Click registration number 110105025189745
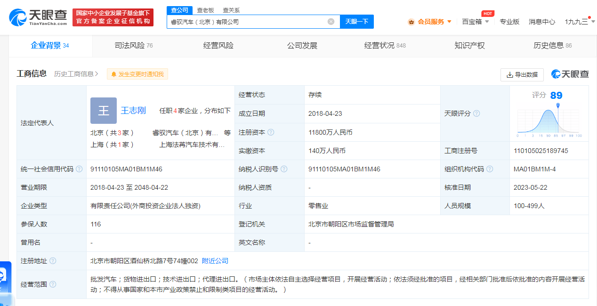The height and width of the screenshot is (306, 597). point(541,151)
